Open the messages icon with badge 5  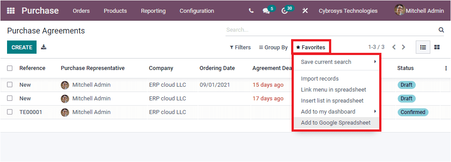[266, 11]
